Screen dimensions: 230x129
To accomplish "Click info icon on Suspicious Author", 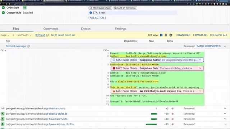I will coord(114,60).
